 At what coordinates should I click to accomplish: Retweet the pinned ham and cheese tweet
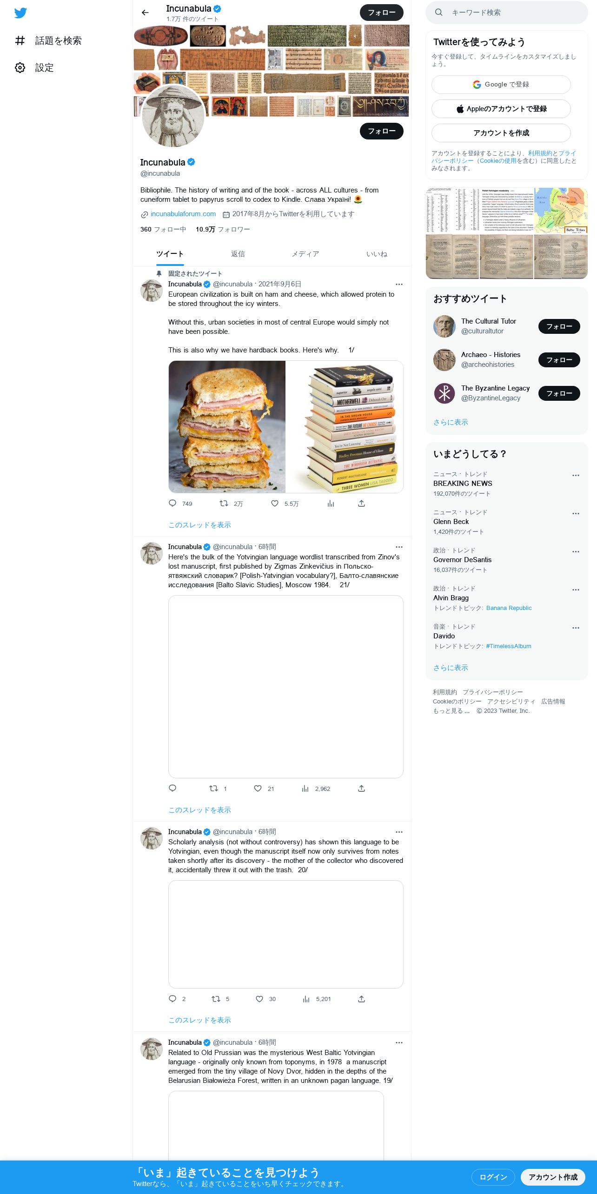[224, 504]
